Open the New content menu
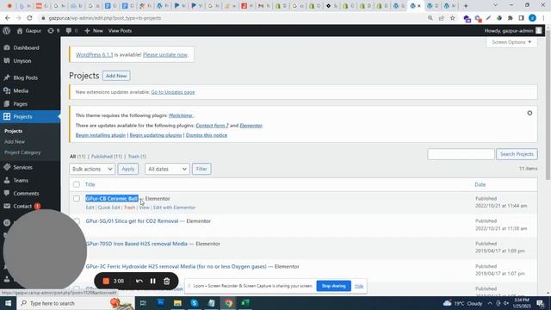Screen dimensions: 551x310 pyautogui.click(x=94, y=31)
